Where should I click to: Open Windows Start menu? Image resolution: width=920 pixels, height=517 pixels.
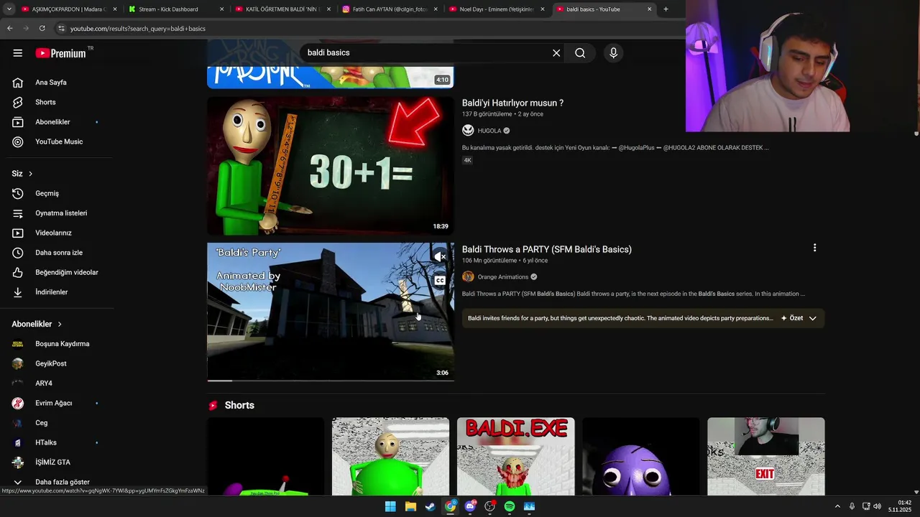click(x=390, y=506)
